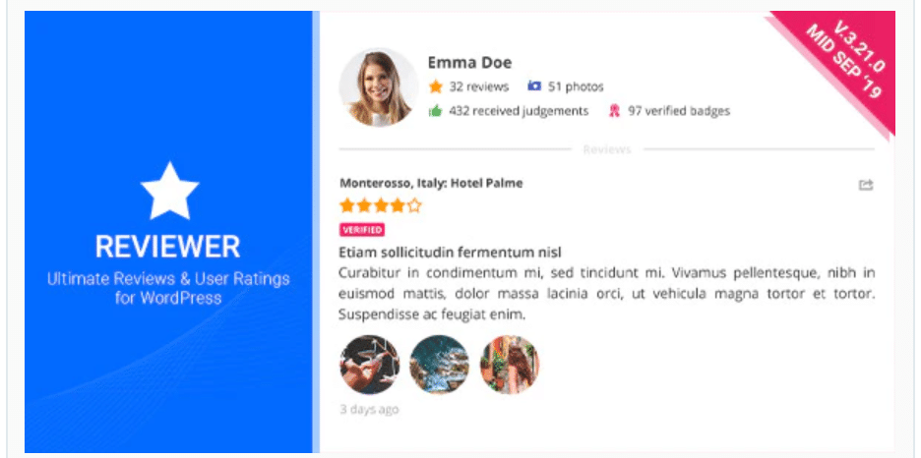The image size is (921, 458).
Task: Click the 3 days ago timestamp
Action: point(369,409)
